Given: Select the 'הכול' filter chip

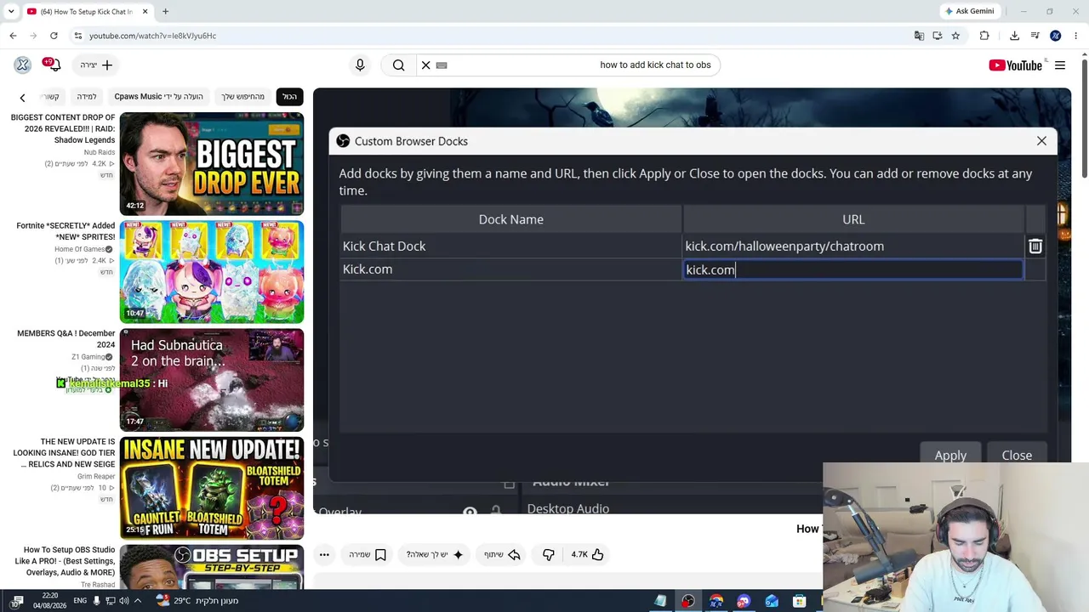Looking at the screenshot, I should coord(290,97).
